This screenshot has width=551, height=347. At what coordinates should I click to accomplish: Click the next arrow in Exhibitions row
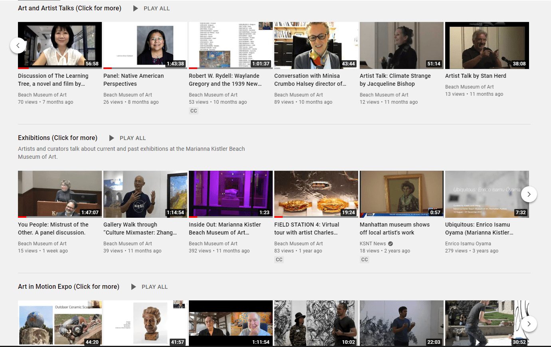(x=529, y=194)
